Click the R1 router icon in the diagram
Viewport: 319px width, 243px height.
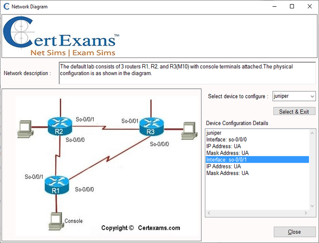tap(57, 185)
